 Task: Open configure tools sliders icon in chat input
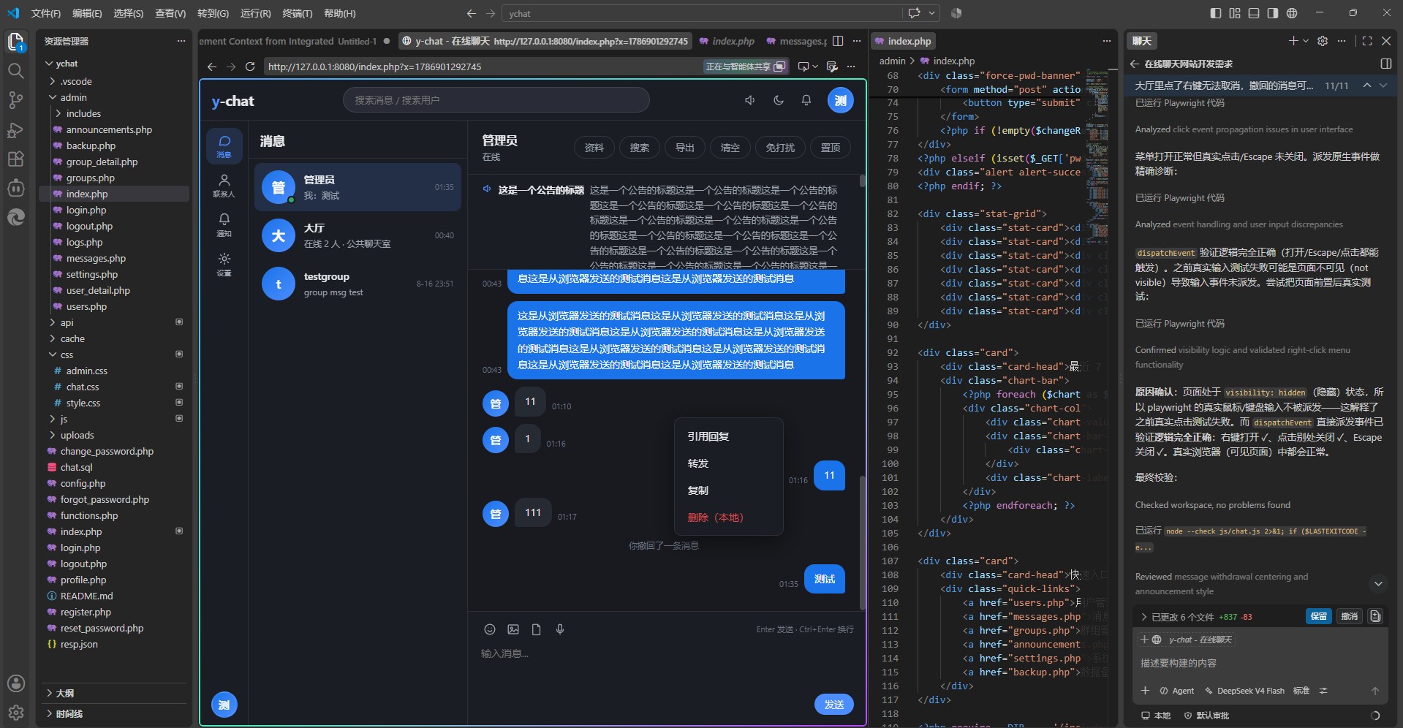coord(1323,691)
